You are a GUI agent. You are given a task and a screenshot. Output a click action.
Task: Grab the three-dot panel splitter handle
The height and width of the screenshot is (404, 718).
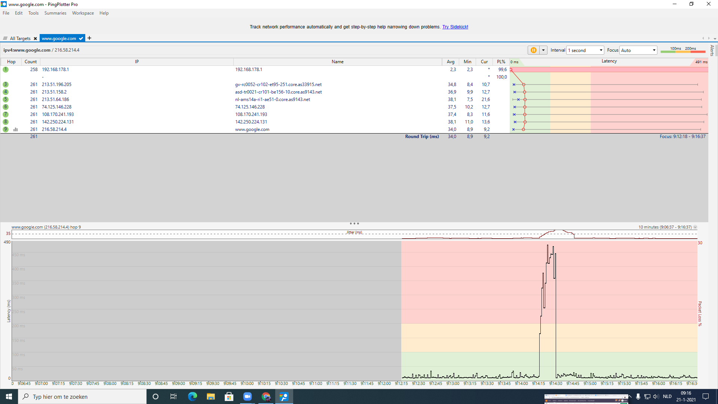[x=354, y=224]
